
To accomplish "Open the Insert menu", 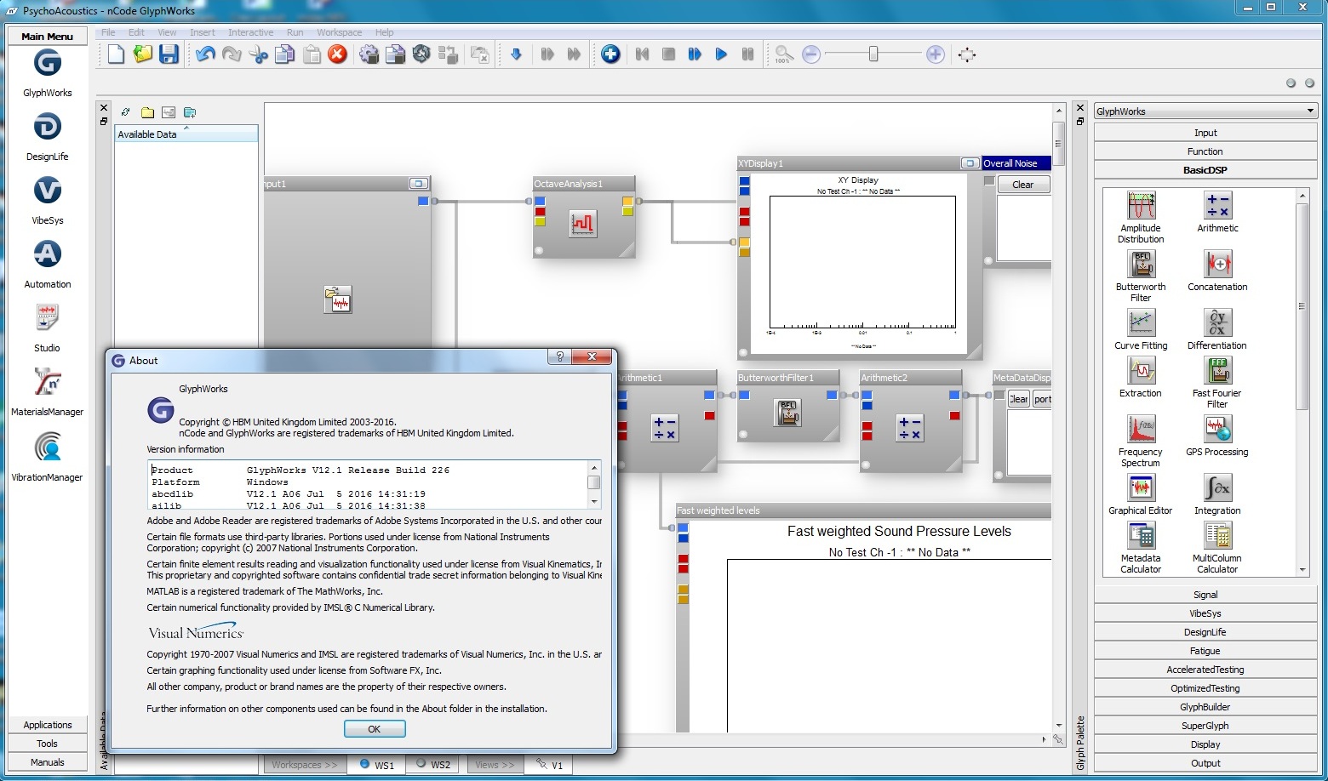I will coord(203,32).
